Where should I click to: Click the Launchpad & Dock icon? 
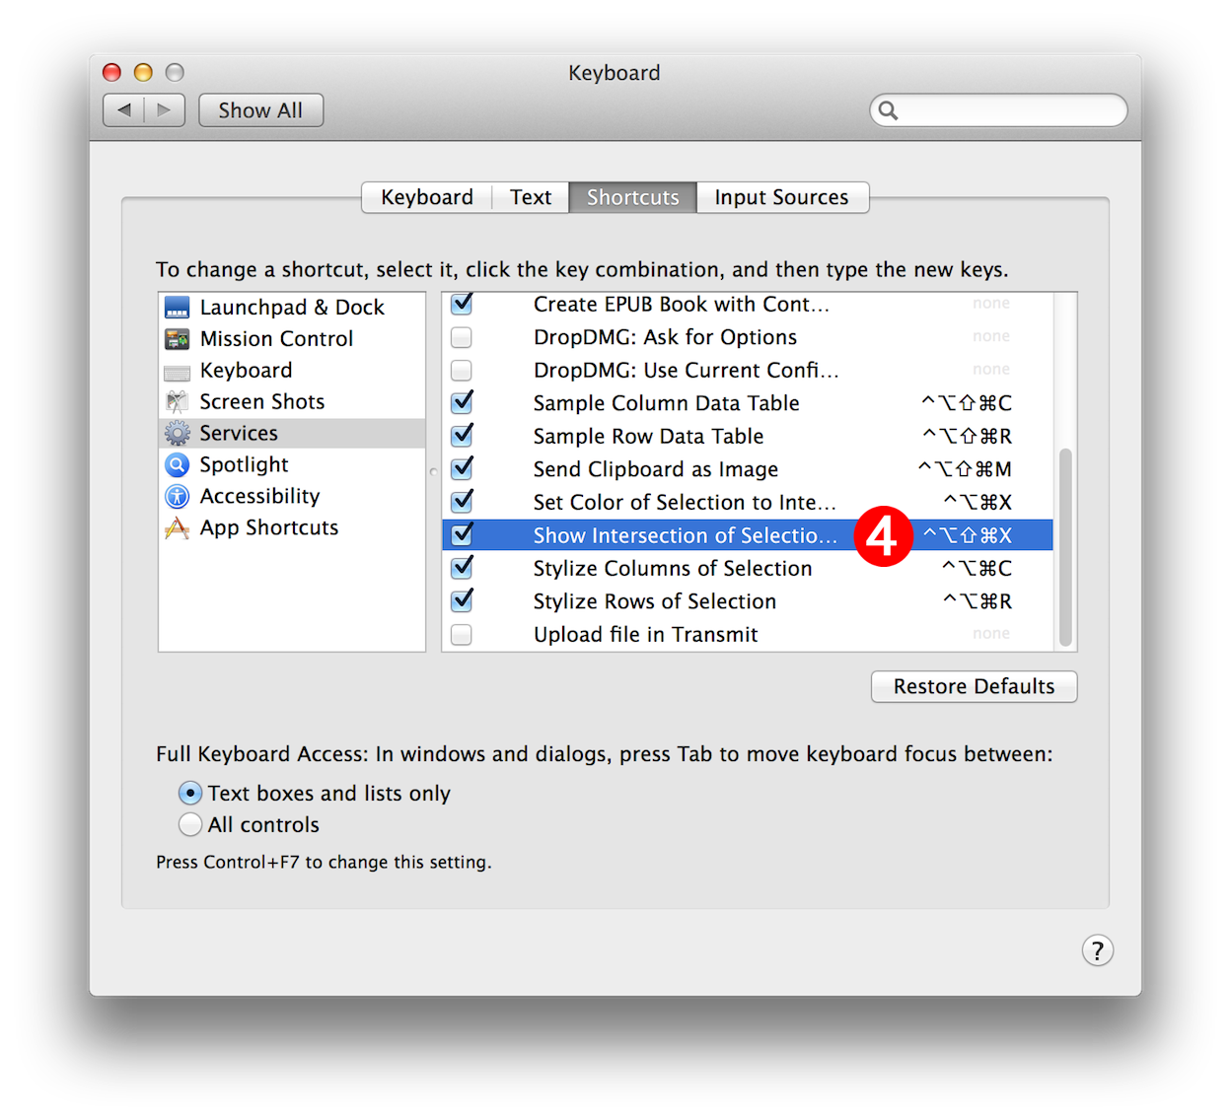(178, 308)
